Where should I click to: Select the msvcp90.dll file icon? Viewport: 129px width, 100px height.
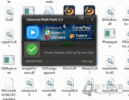point(70,83)
